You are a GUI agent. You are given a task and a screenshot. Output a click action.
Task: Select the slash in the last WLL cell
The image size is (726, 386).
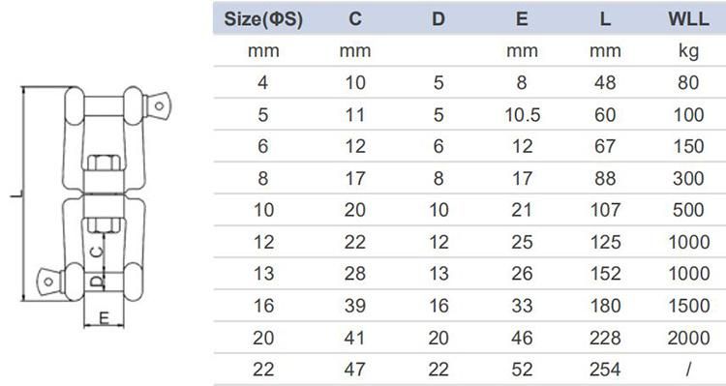[x=688, y=370]
